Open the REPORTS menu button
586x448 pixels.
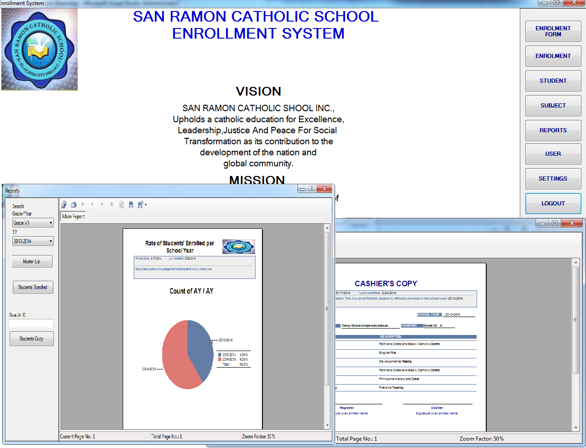[553, 130]
